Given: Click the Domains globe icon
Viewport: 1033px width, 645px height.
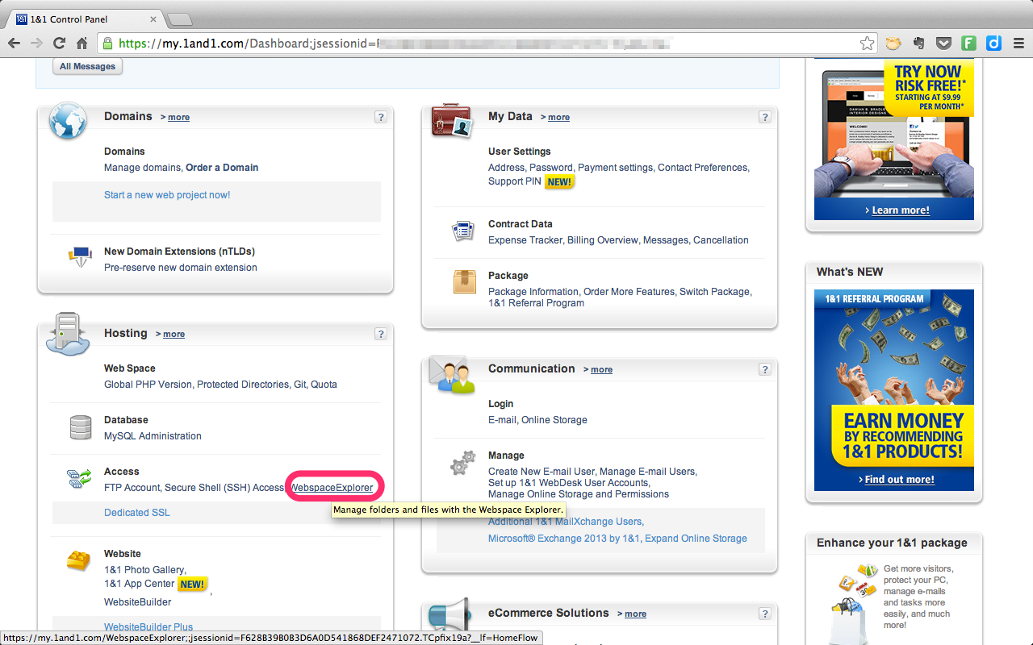Looking at the screenshot, I should coord(67,121).
